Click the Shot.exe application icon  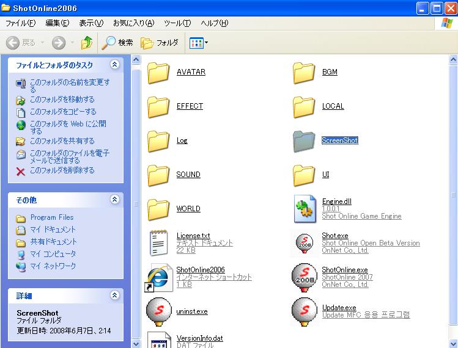[304, 243]
